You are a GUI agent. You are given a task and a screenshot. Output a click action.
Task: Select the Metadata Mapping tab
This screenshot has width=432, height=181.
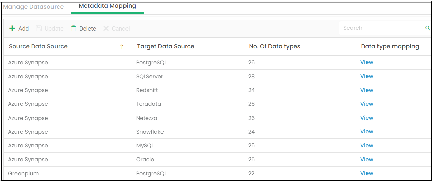(107, 6)
